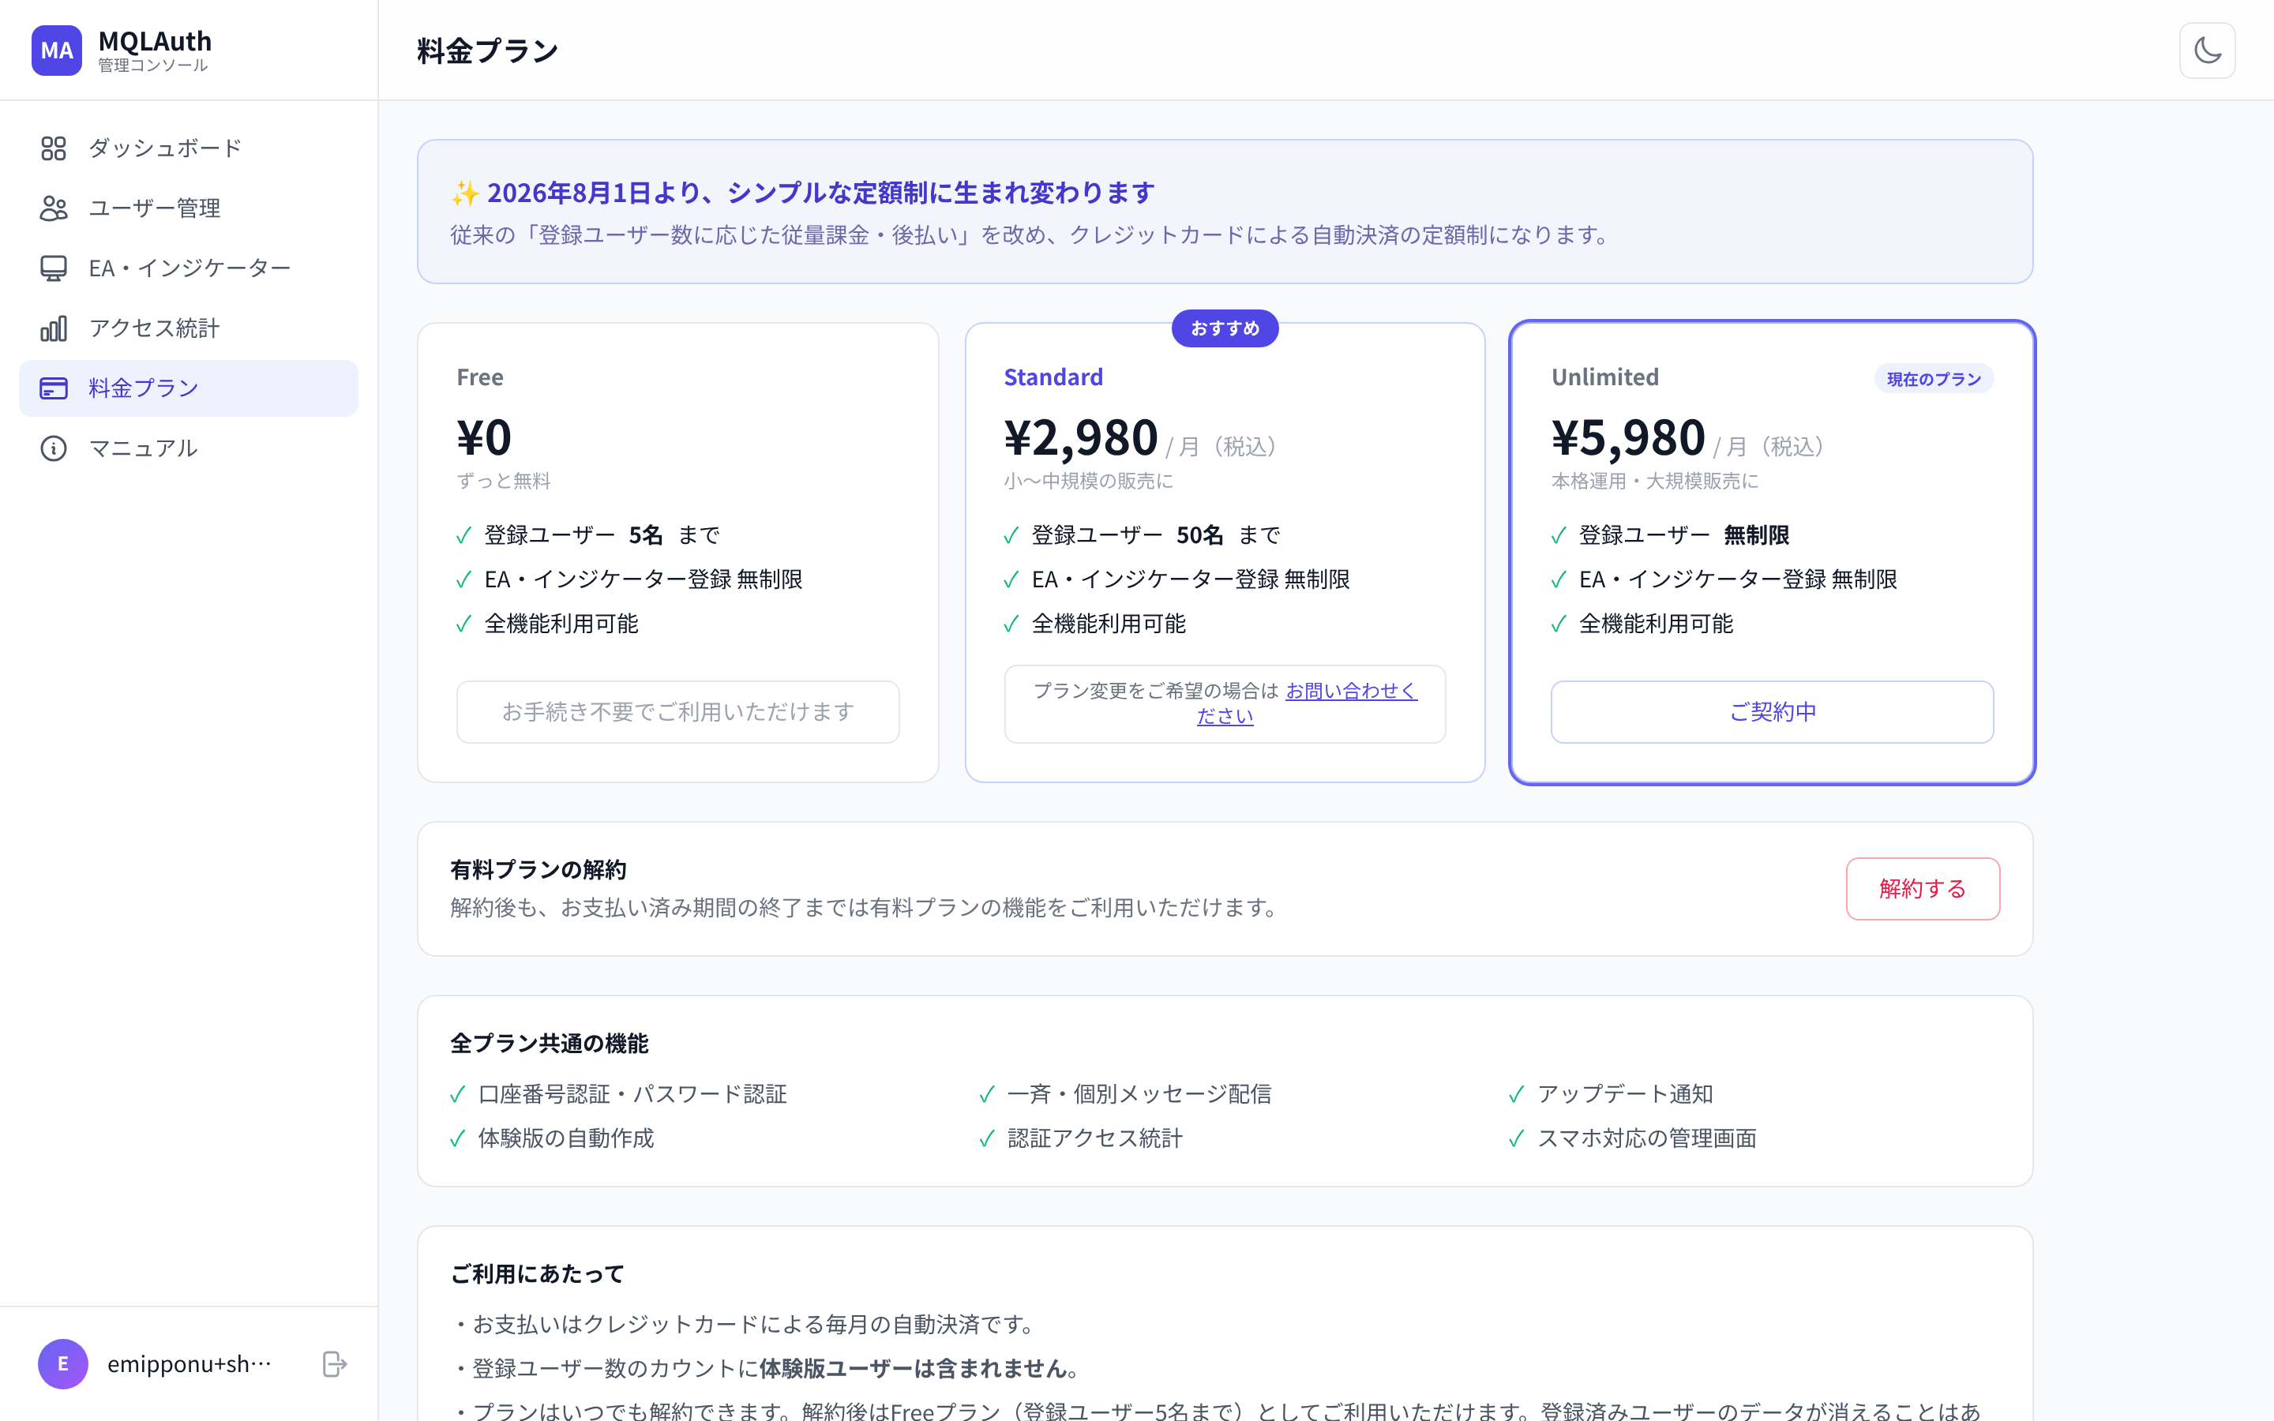
Task: Click the 料金プラン page title in the header
Action: [488, 51]
